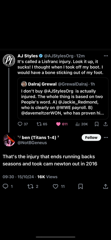Follow the ben (Titans 1-4) account

[x=91, y=137]
